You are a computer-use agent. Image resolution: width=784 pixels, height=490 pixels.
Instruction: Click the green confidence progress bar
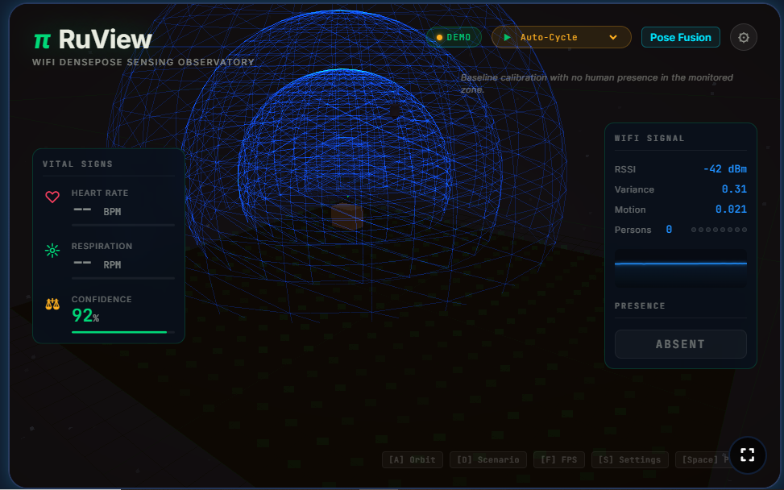(119, 332)
